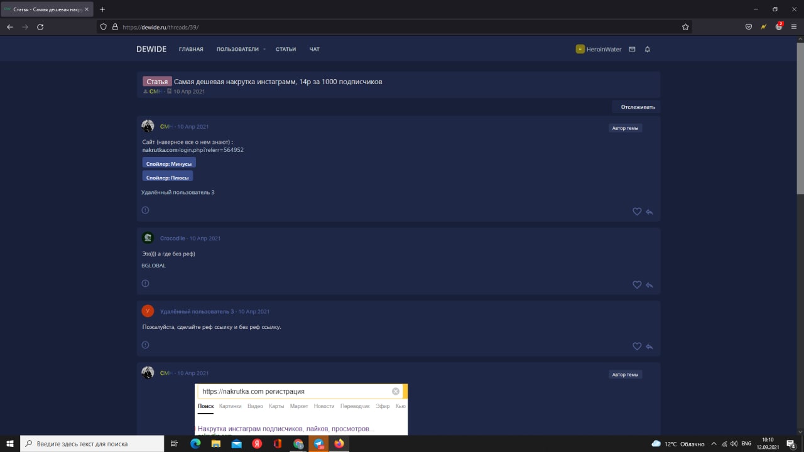
Task: Go to ГЛАВНАЯ page
Action: (x=191, y=49)
